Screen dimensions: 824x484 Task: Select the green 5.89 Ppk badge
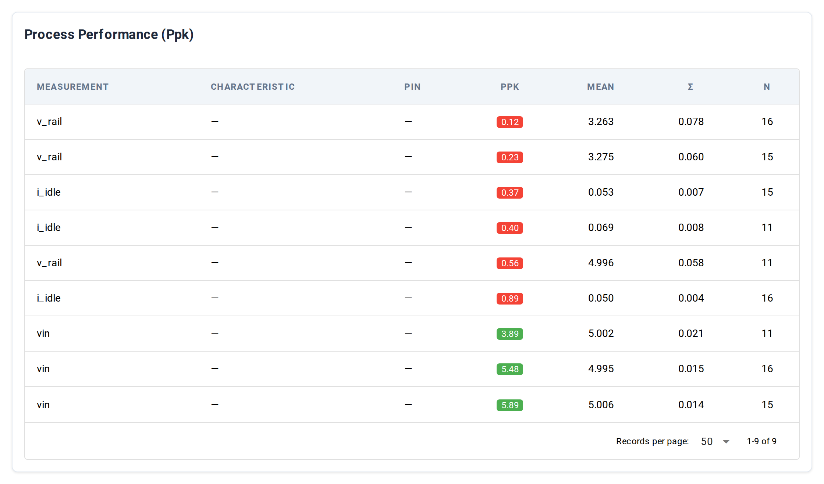click(x=510, y=405)
